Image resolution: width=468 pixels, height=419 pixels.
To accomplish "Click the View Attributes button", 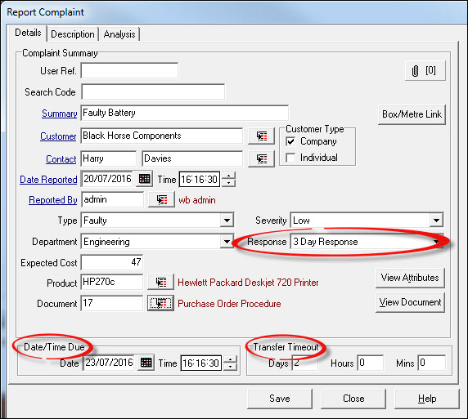I will [x=410, y=278].
